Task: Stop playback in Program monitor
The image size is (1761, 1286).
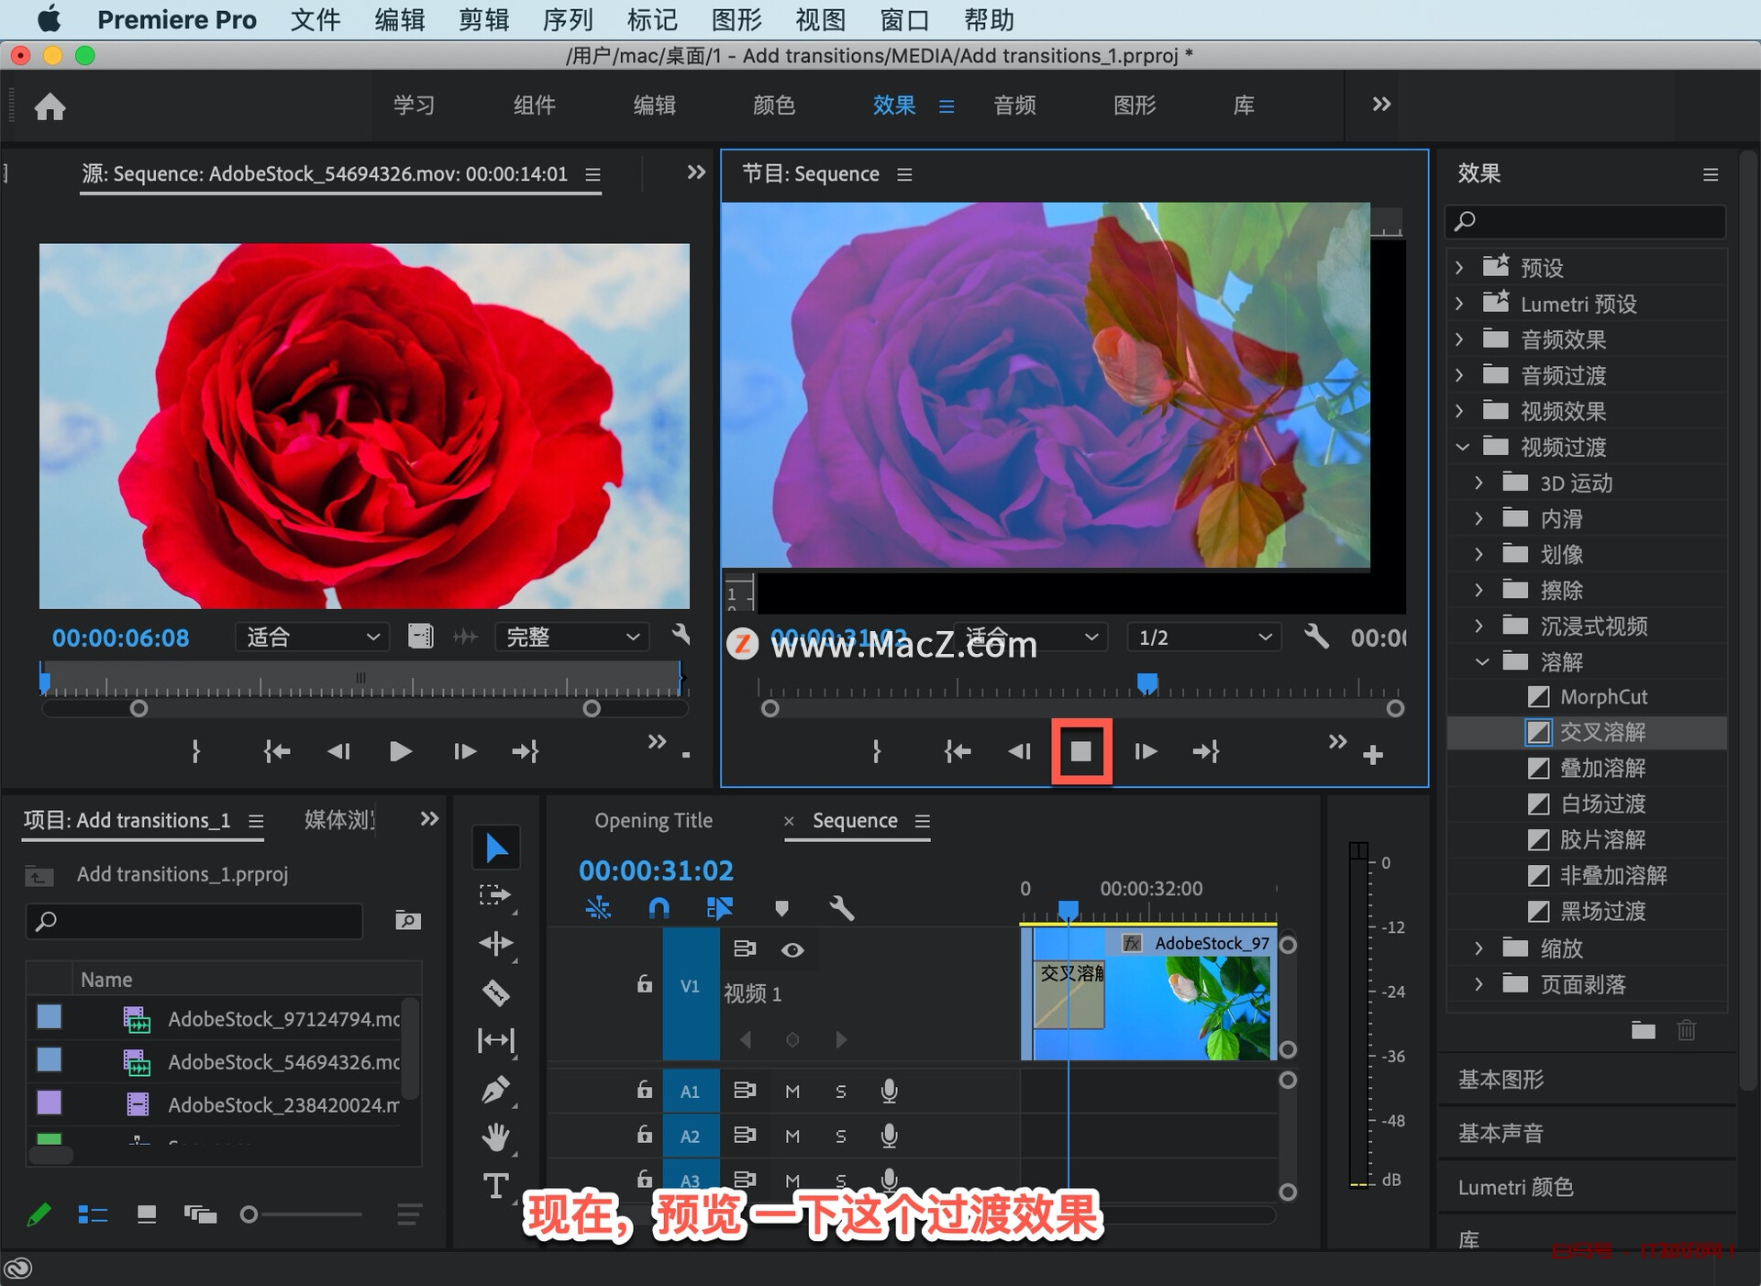Action: (x=1081, y=751)
